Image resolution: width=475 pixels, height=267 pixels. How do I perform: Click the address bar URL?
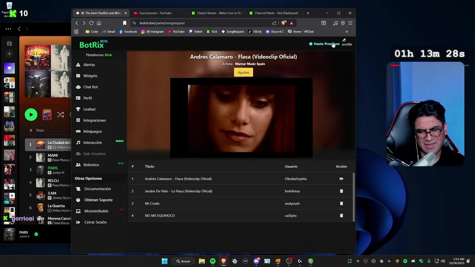tap(162, 23)
